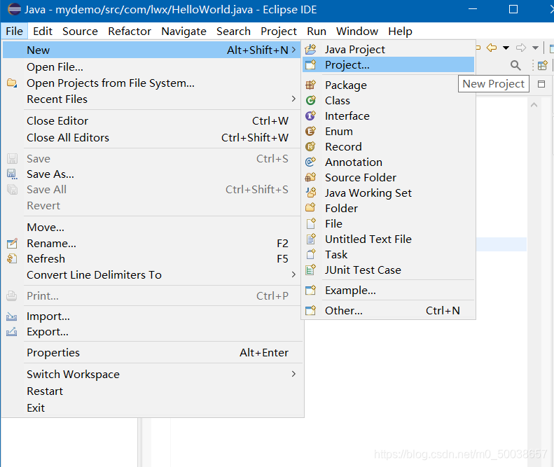The image size is (554, 467).
Task: Open the Window menu
Action: point(357,31)
